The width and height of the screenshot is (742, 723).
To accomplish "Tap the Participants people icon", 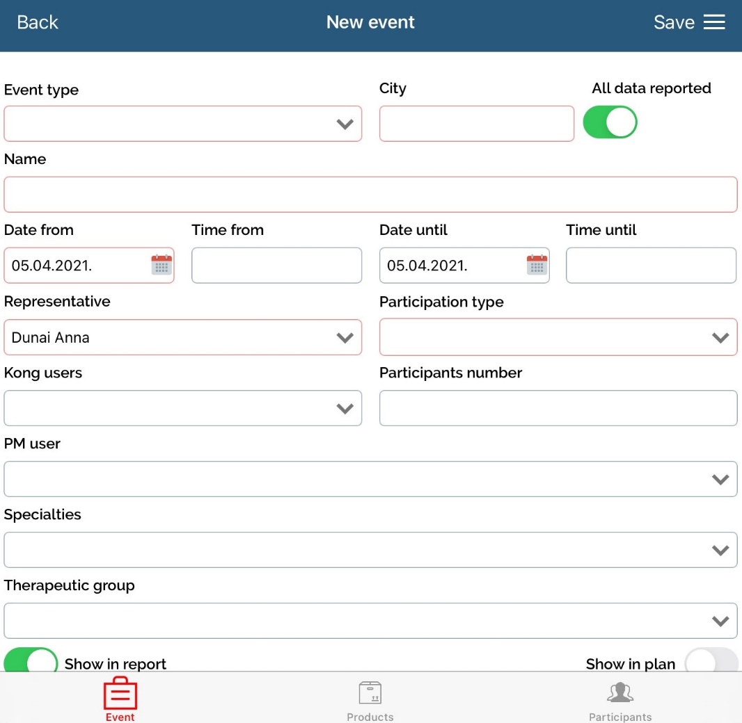I will click(x=620, y=694).
